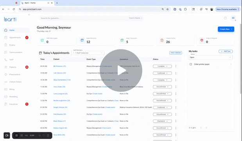Expand the Staff Members selector dropdown
The height and width of the screenshot is (141, 242).
88,53
